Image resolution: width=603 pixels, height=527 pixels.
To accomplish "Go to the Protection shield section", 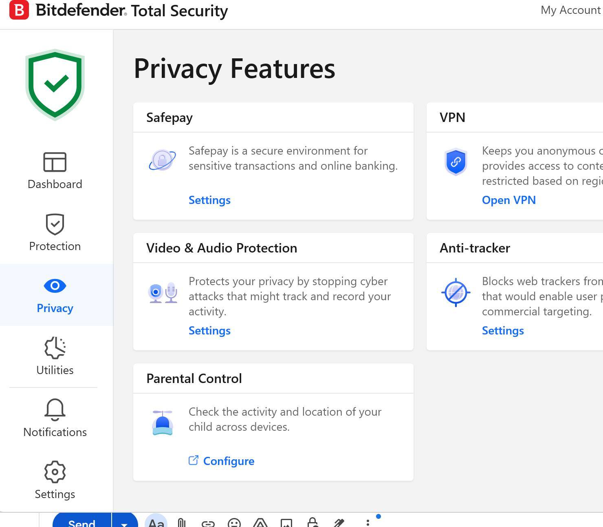I will (55, 233).
